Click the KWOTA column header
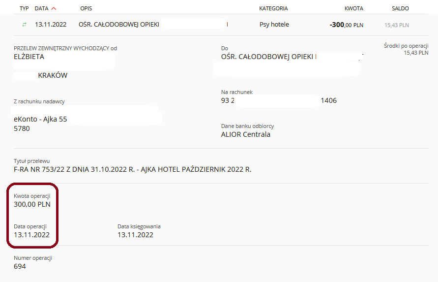 pyautogui.click(x=353, y=8)
